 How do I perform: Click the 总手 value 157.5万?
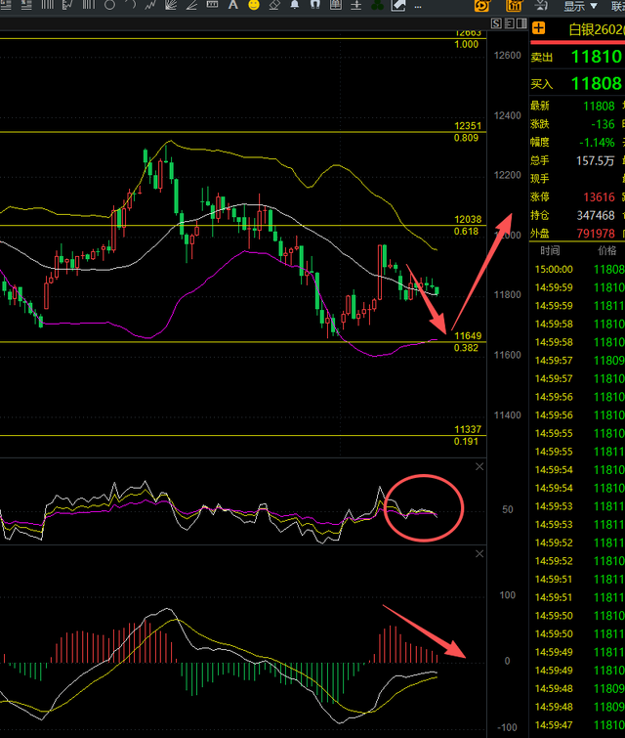pos(596,160)
